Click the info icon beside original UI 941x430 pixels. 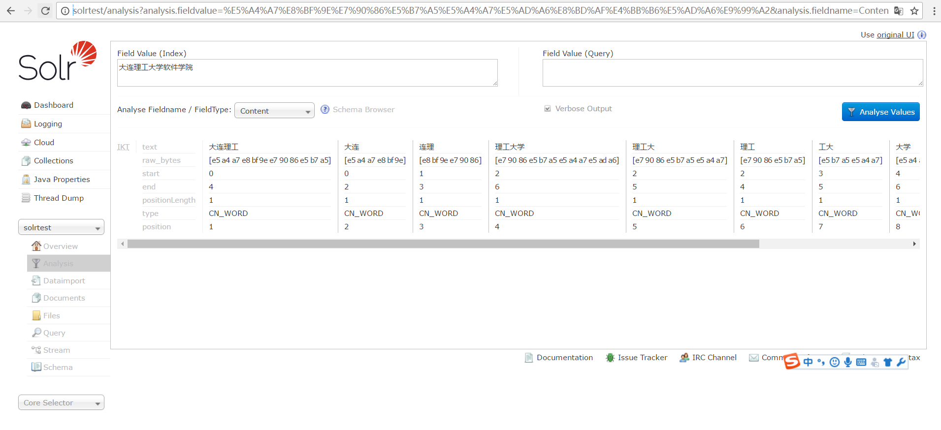click(922, 35)
